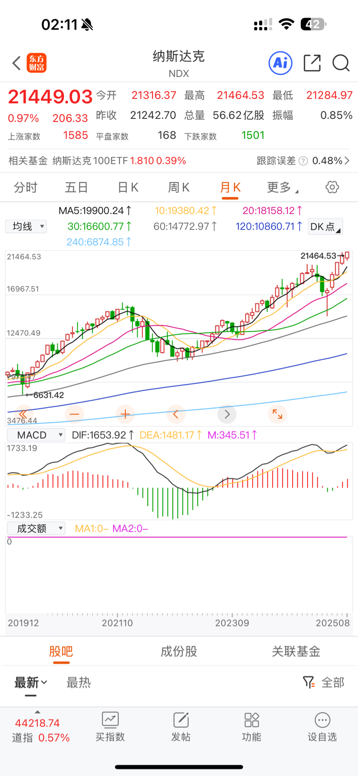Tap the share export icon

pyautogui.click(x=312, y=63)
